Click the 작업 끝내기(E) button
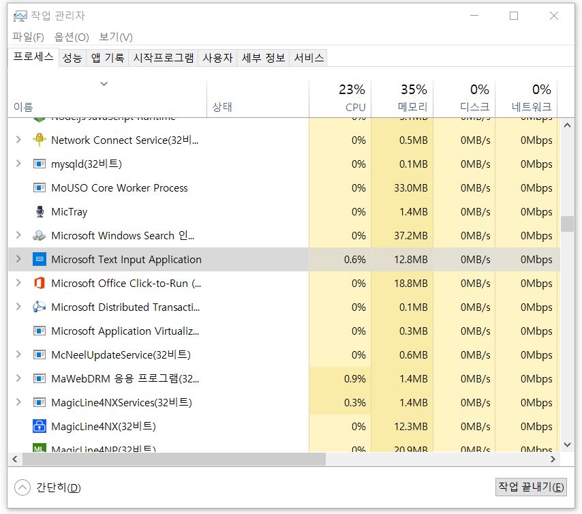 click(531, 487)
